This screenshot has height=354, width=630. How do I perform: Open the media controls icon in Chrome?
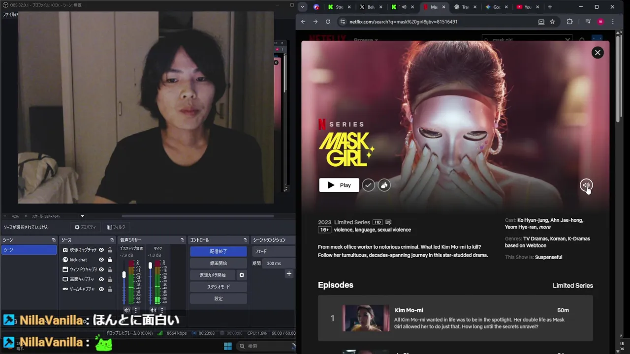coord(588,22)
